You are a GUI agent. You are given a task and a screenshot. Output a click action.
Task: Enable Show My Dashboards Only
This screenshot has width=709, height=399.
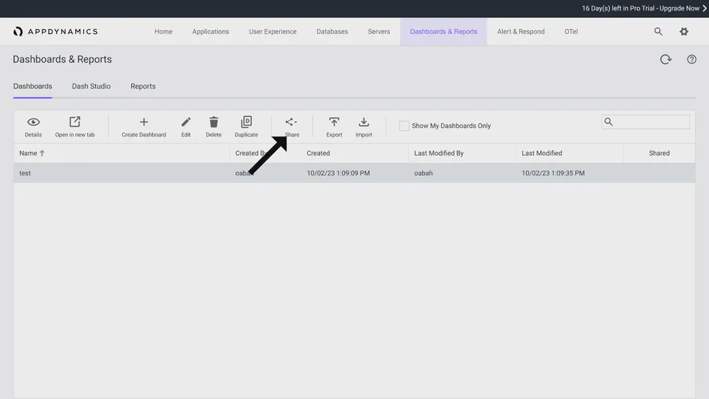pos(404,125)
